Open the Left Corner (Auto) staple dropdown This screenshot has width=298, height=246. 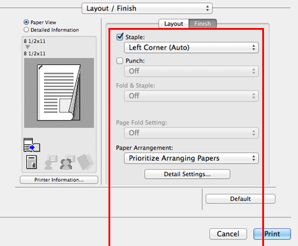click(191, 48)
